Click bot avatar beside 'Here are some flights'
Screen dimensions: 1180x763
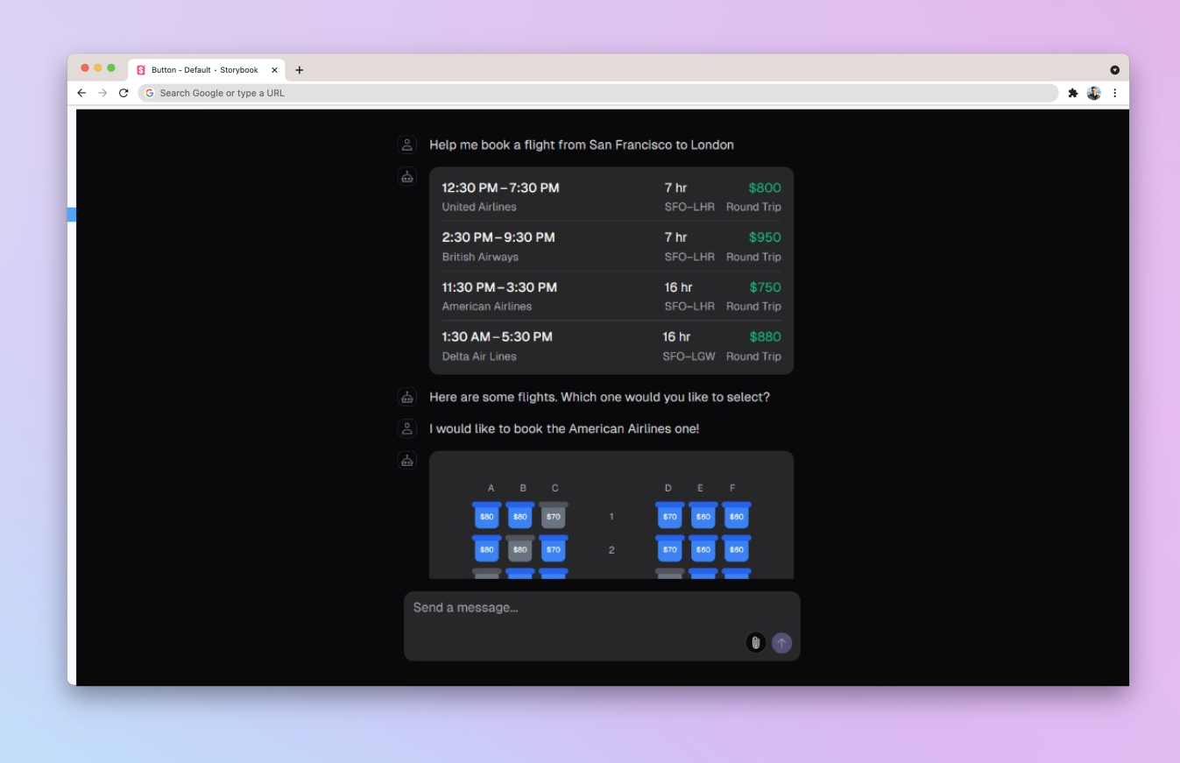(x=407, y=397)
